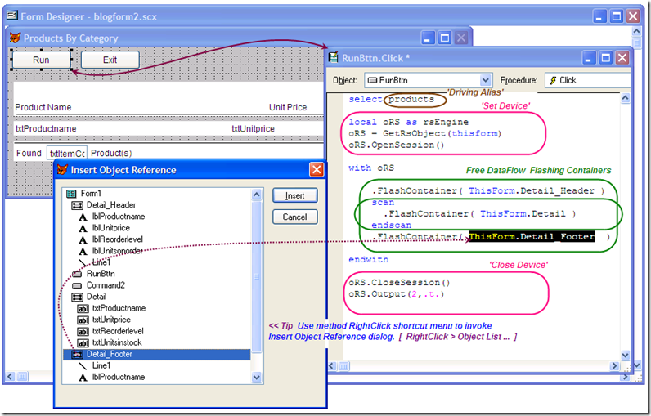The width and height of the screenshot is (651, 416).
Task: Click the txtItemCc textbox on the form
Action: (x=67, y=154)
